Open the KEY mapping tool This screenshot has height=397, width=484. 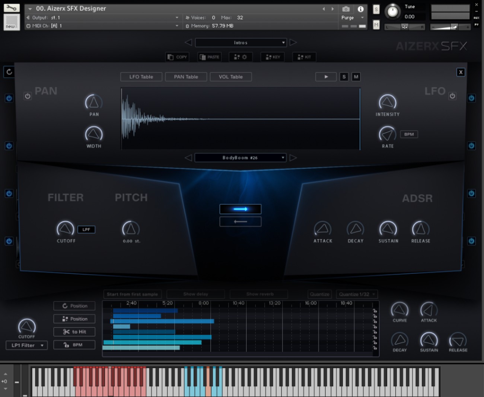[272, 57]
